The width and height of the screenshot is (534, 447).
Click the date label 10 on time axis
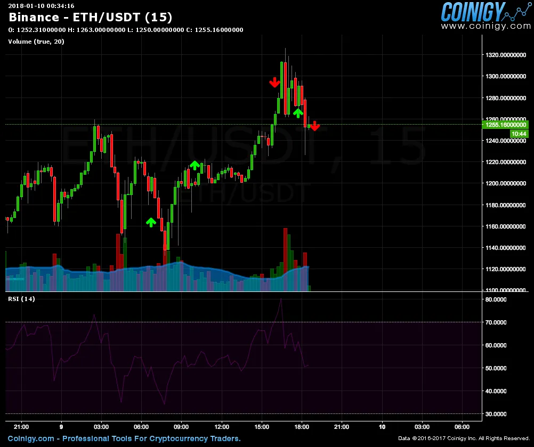(x=382, y=427)
